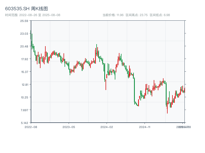The width and height of the screenshot is (205, 153).
Task: Click the last candlestick at the chart's right edge
Action: coord(184,90)
